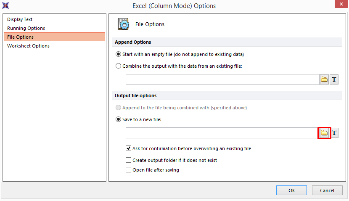Click the Save to a new file path field

[222, 133]
